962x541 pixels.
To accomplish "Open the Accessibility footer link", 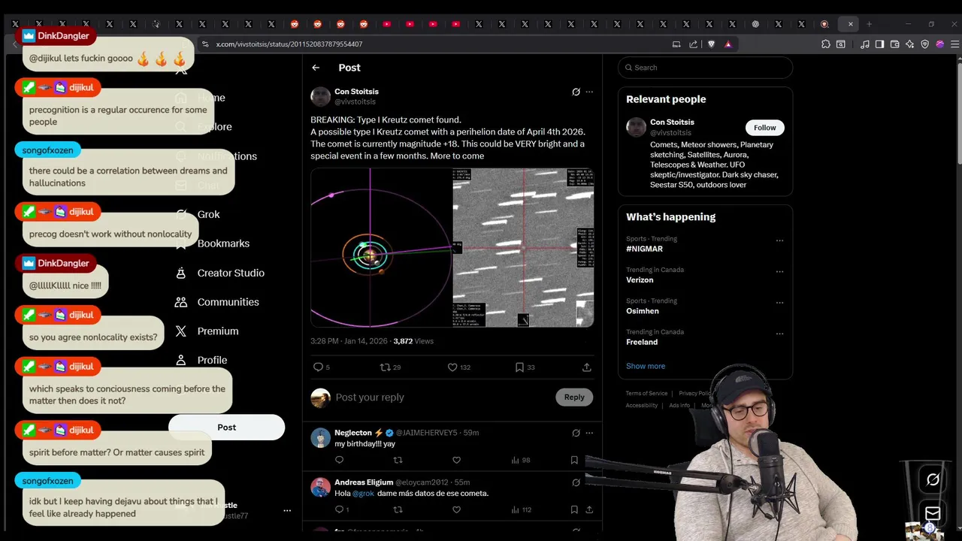I will point(642,405).
